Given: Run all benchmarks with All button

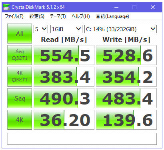Looking at the screenshot, I should (x=20, y=34).
